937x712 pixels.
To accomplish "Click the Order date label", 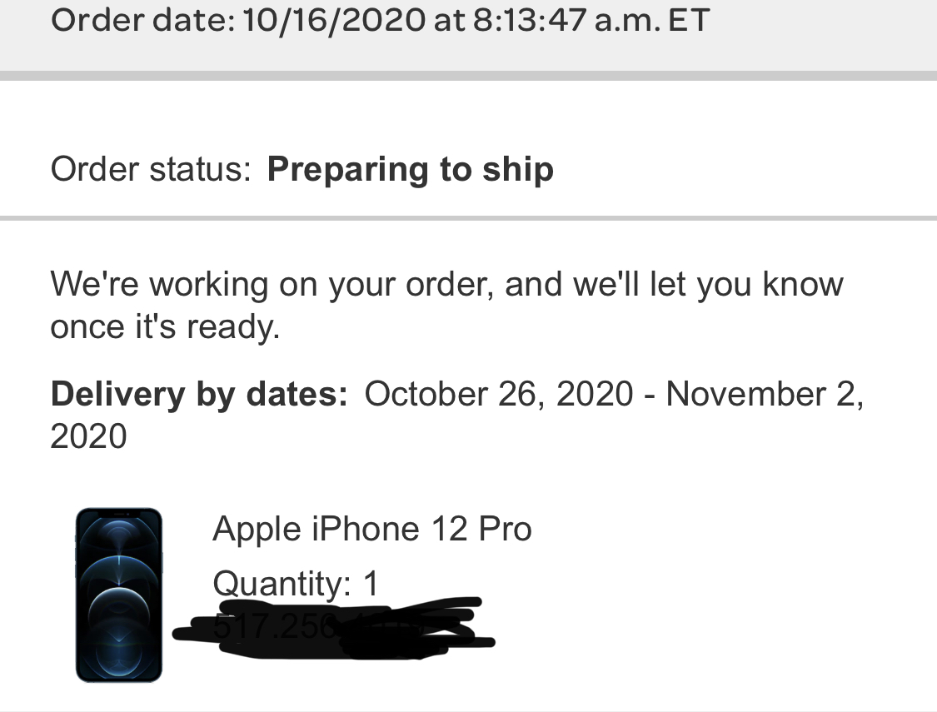I will [142, 19].
